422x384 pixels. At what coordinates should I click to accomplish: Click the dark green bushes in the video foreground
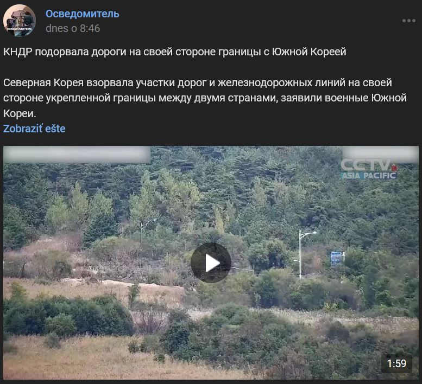pos(67,316)
